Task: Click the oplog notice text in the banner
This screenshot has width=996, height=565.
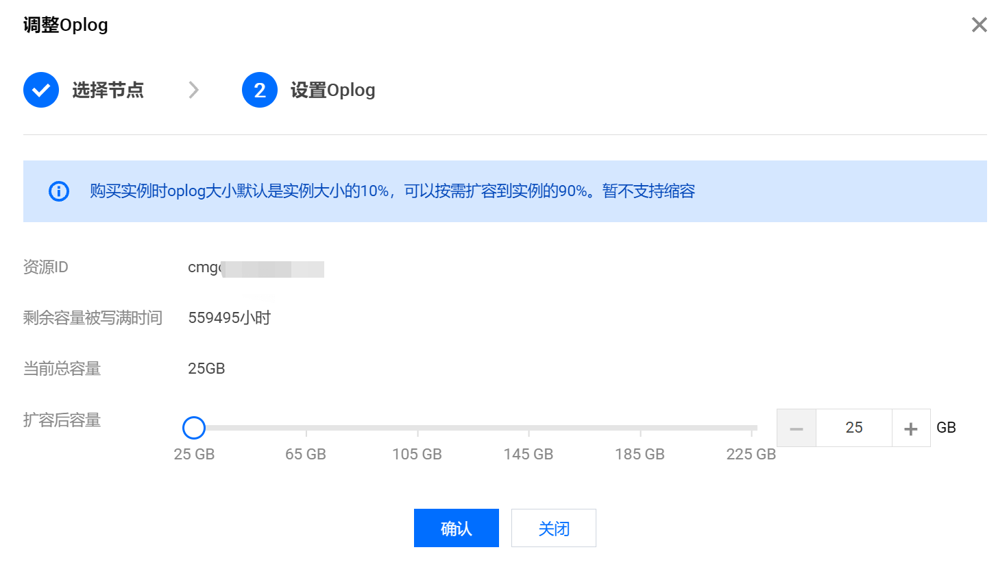Action: pos(391,191)
